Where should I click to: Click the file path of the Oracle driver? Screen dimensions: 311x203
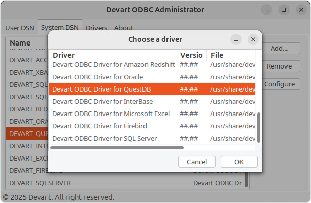click(x=233, y=77)
